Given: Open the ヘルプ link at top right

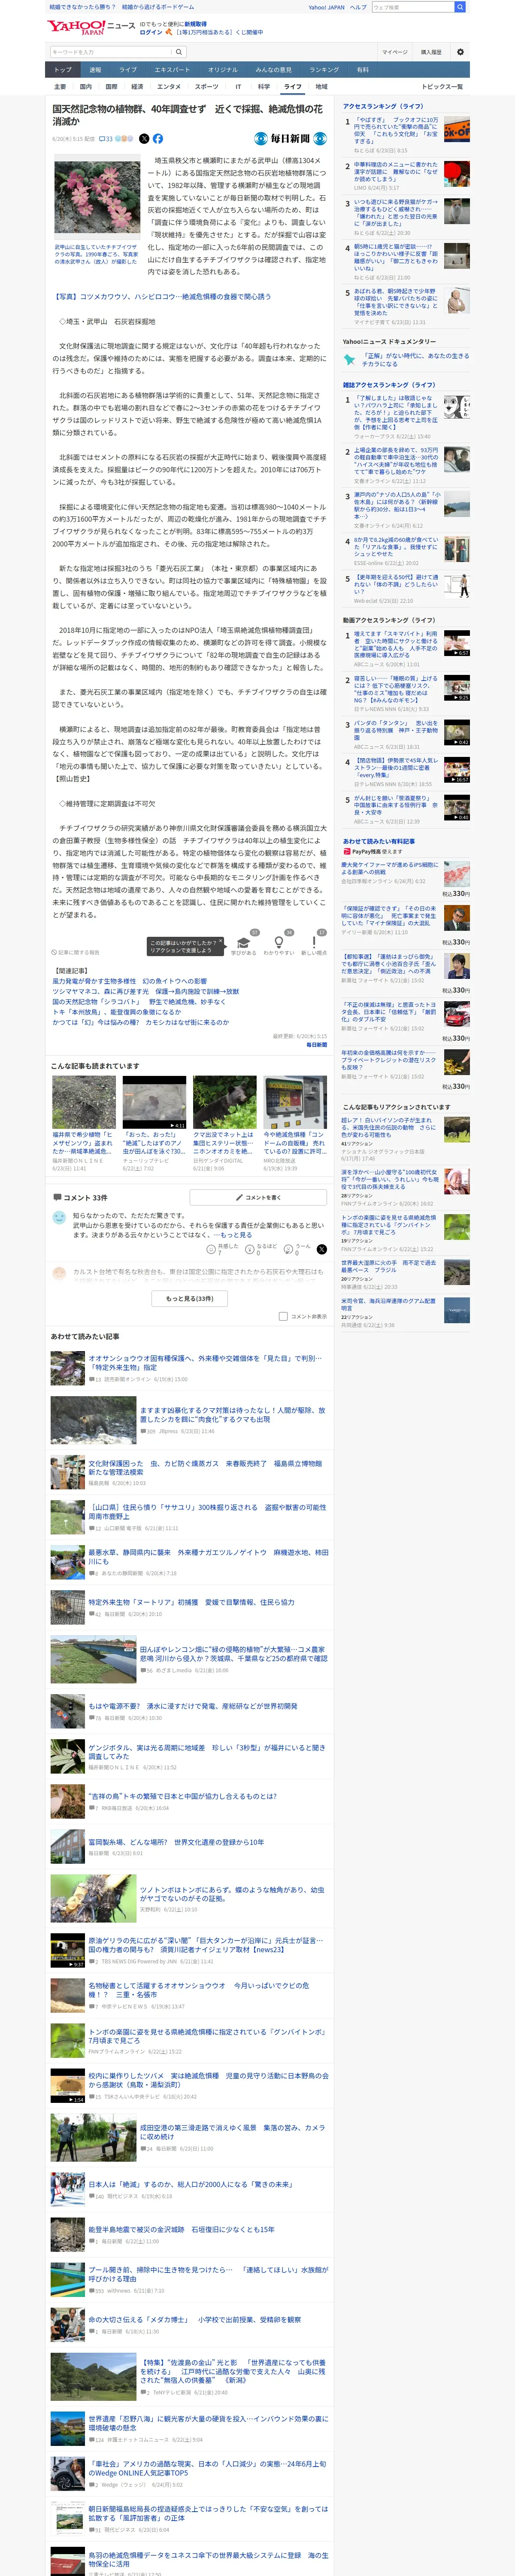Looking at the screenshot, I should pos(358,7).
